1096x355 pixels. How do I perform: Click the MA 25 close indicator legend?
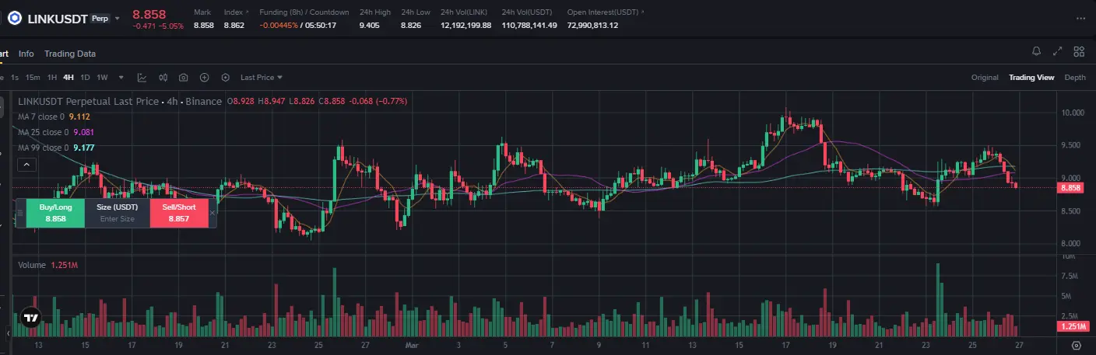(x=56, y=132)
